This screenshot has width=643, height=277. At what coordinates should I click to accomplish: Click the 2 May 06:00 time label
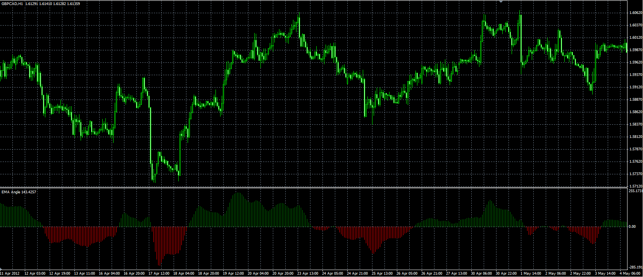tap(555, 274)
